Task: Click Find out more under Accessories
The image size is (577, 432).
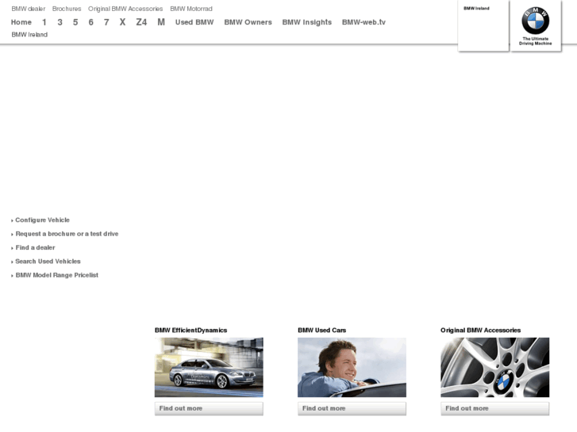Action: coord(495,408)
